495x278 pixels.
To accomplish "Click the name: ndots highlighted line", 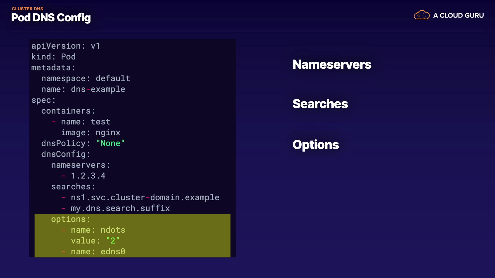I will (x=98, y=230).
